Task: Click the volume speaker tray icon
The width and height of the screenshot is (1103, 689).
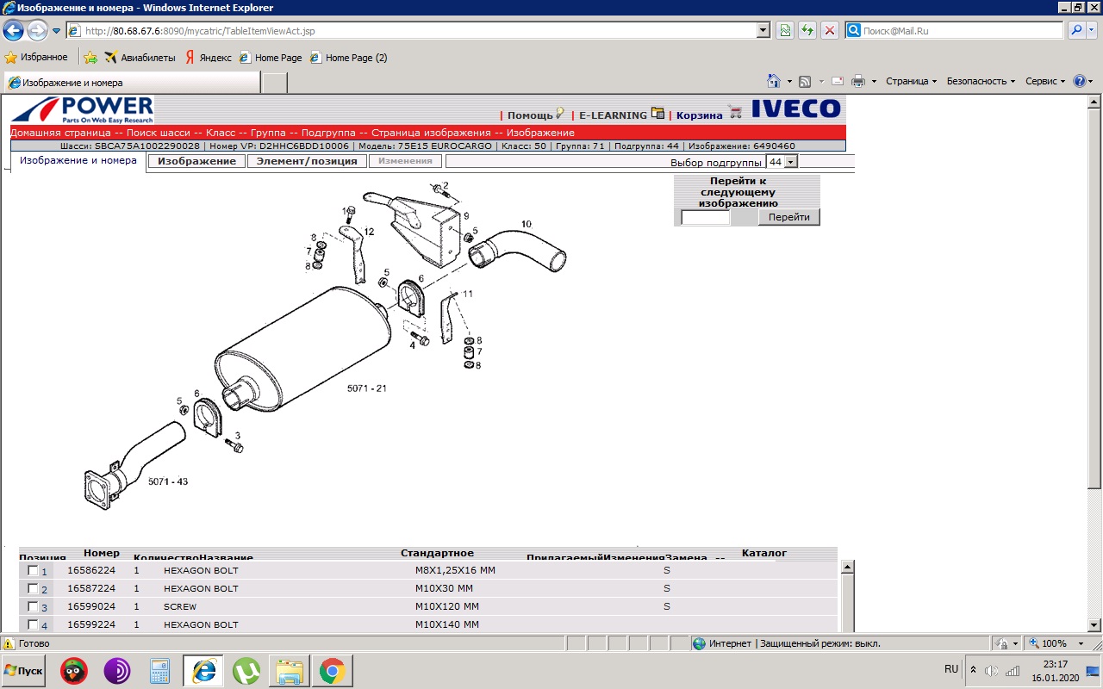Action: tap(992, 670)
